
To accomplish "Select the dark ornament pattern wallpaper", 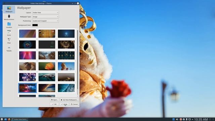I will 66,55.
